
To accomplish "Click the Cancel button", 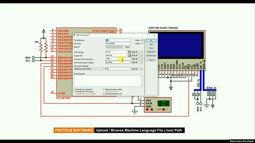I will click(x=151, y=60).
